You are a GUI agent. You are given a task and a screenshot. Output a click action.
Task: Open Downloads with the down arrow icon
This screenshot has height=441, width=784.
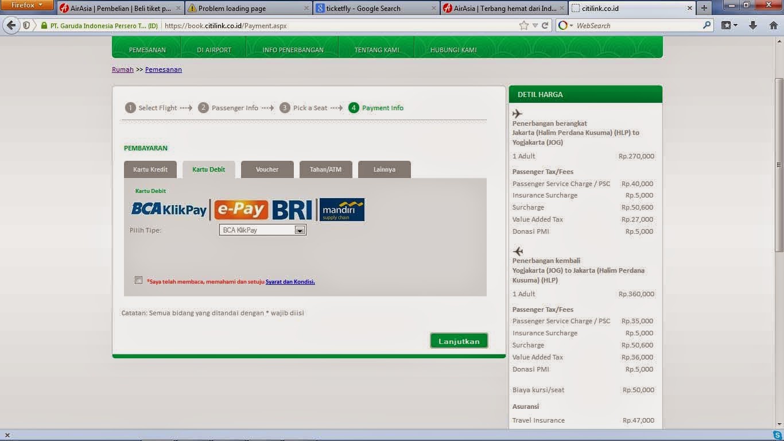click(x=753, y=25)
